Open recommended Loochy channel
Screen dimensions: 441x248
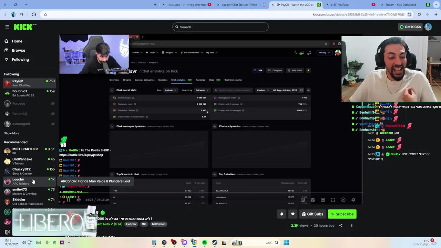pyautogui.click(x=29, y=181)
